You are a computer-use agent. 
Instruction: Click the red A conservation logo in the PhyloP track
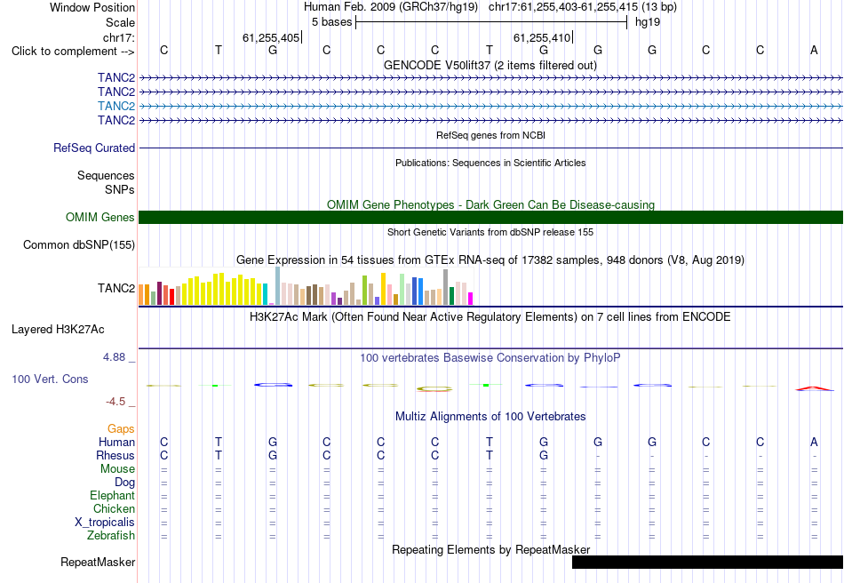815,387
